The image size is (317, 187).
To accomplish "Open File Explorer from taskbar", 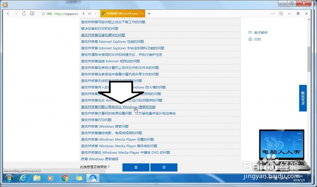I will (37, 178).
